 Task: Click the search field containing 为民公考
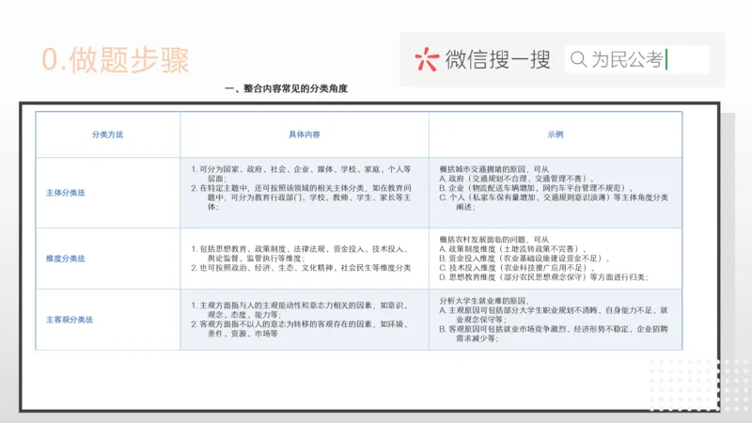point(636,59)
